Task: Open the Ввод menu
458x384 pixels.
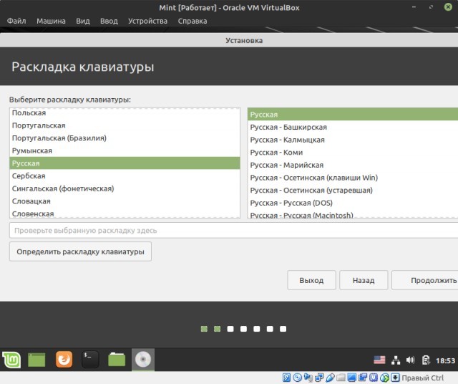Action: coord(109,21)
